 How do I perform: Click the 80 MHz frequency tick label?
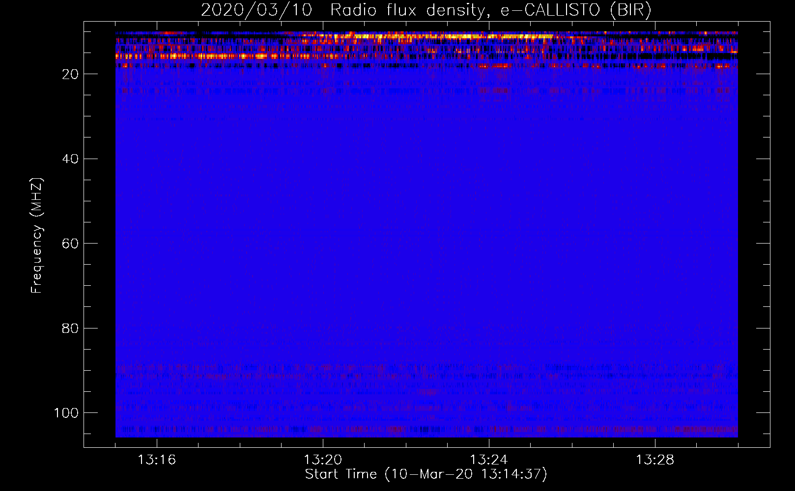70,328
